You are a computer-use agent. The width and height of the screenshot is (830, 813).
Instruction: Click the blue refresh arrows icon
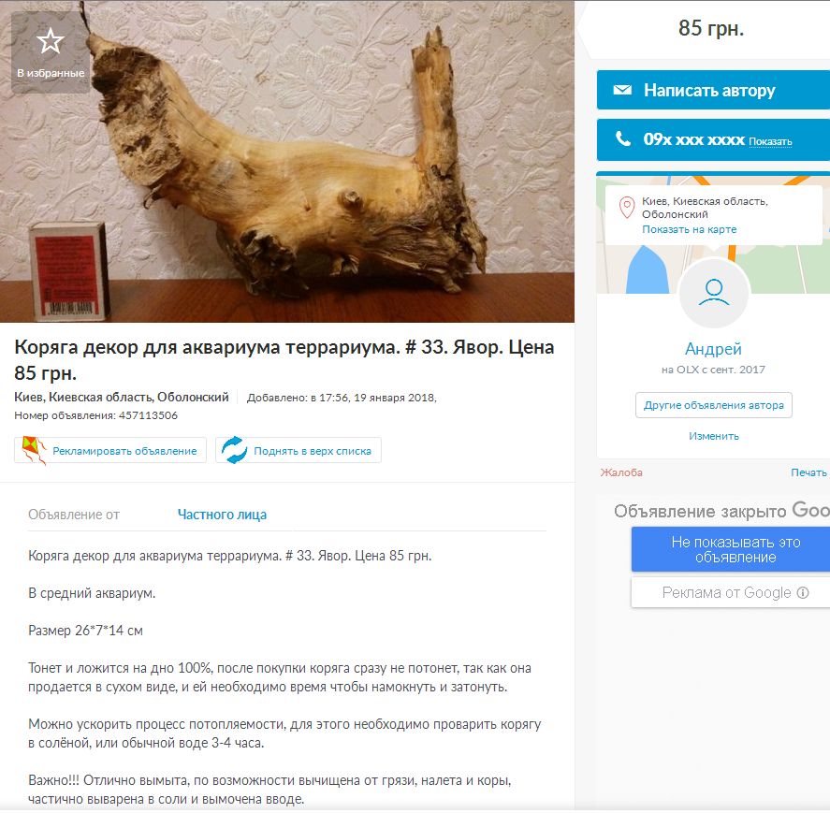point(234,450)
